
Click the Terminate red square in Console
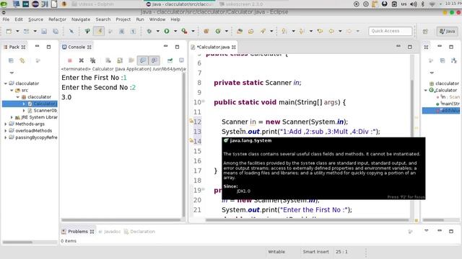pyautogui.click(x=70, y=60)
